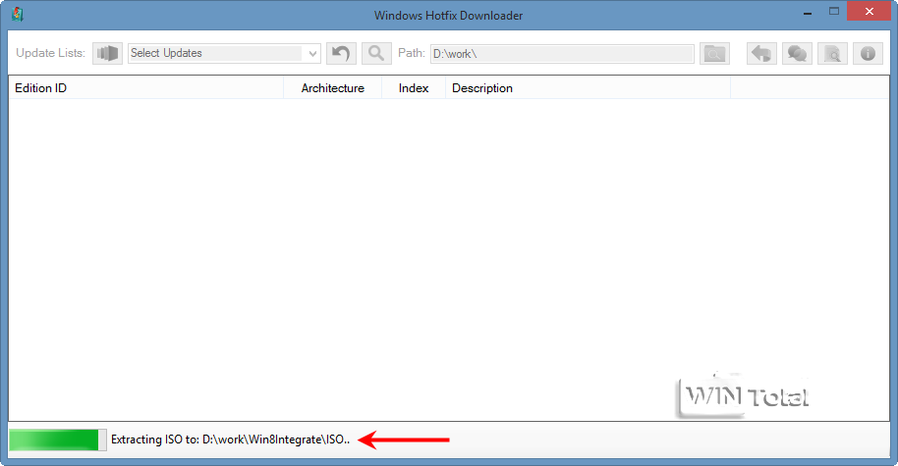Click the speech bubbles chat button
The width and height of the screenshot is (898, 466).
tap(797, 54)
